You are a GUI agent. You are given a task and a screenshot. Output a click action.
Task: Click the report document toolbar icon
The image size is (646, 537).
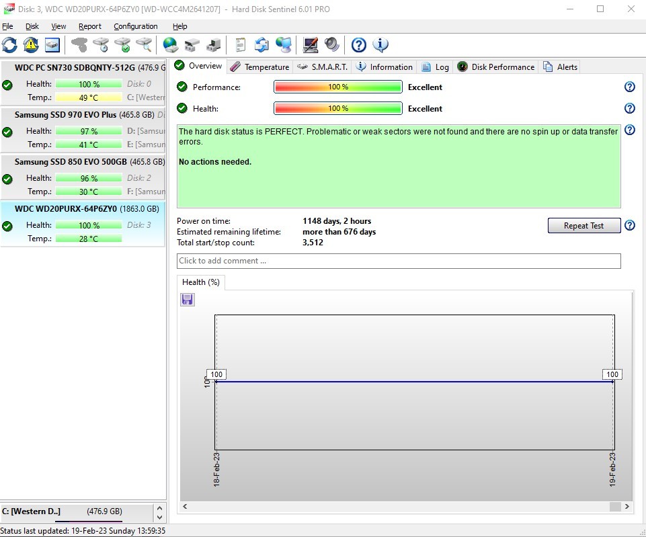pos(240,45)
